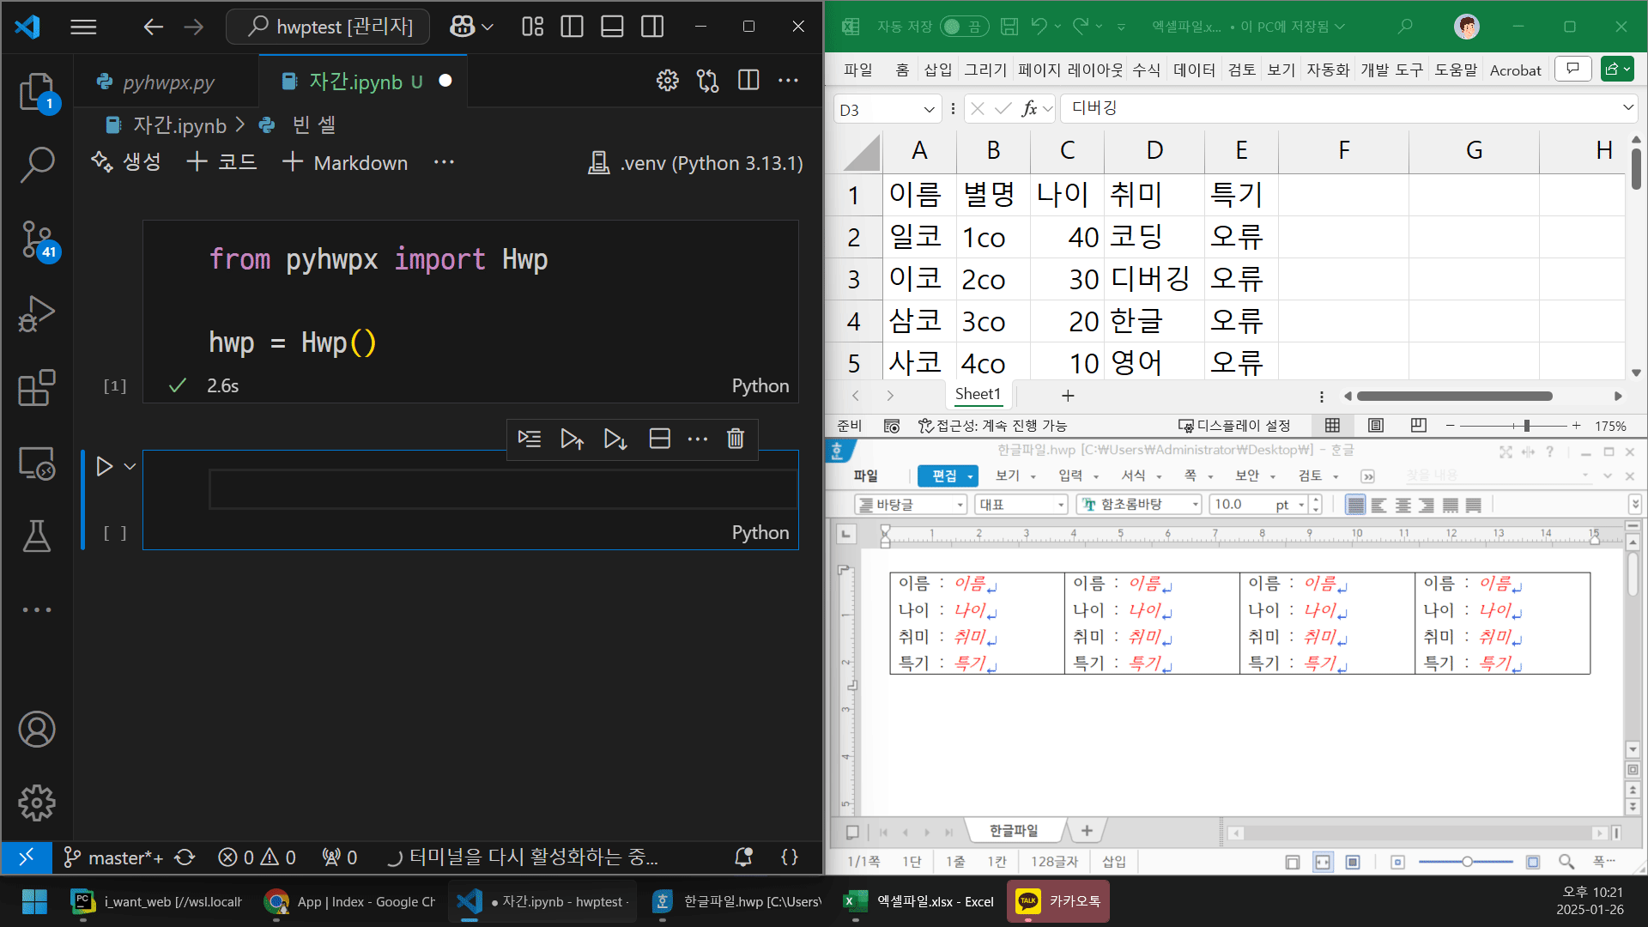Adjust the Hangul zoom slider
Screen dimensions: 1648x927
[x=1467, y=862]
